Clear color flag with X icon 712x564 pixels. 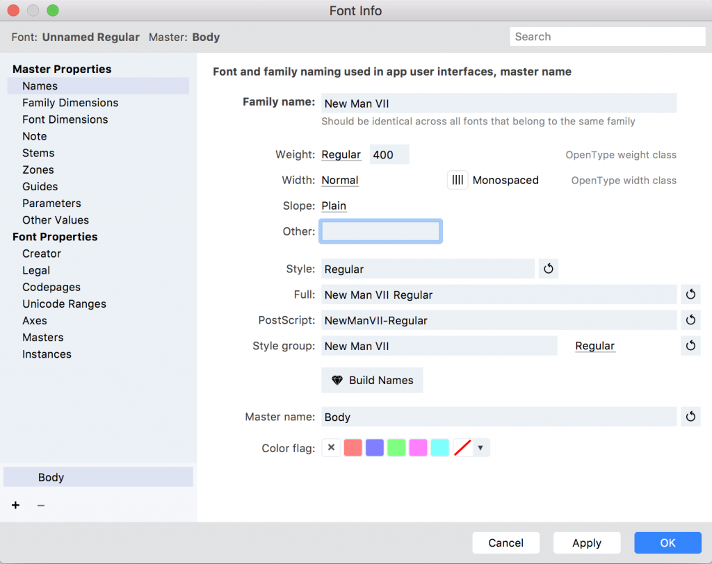click(331, 448)
